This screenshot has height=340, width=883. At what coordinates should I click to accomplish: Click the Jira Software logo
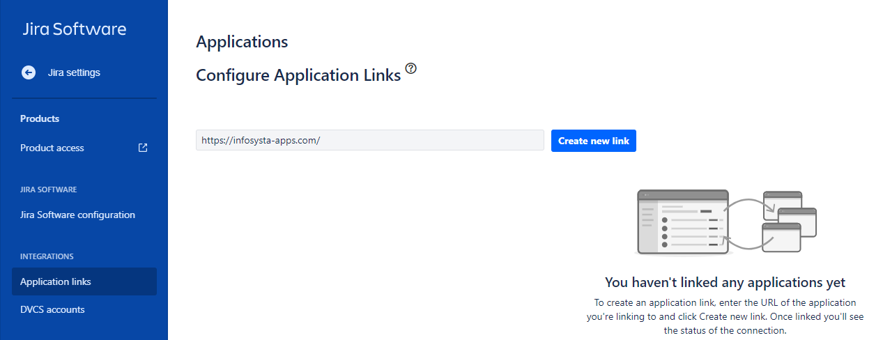[x=75, y=29]
